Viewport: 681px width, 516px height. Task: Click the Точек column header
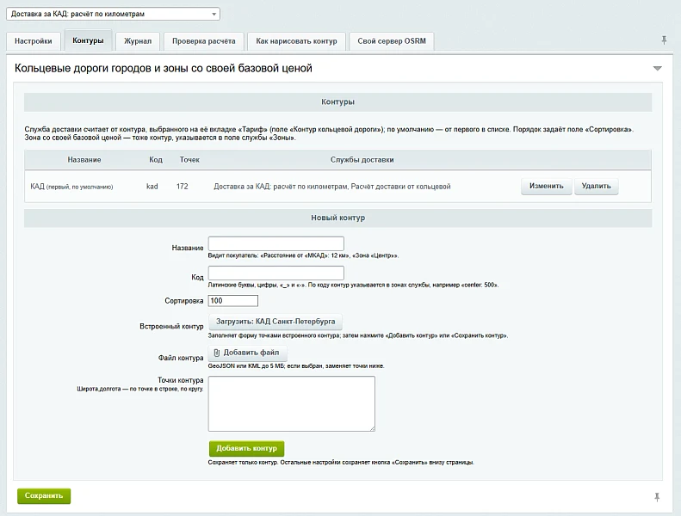[189, 160]
